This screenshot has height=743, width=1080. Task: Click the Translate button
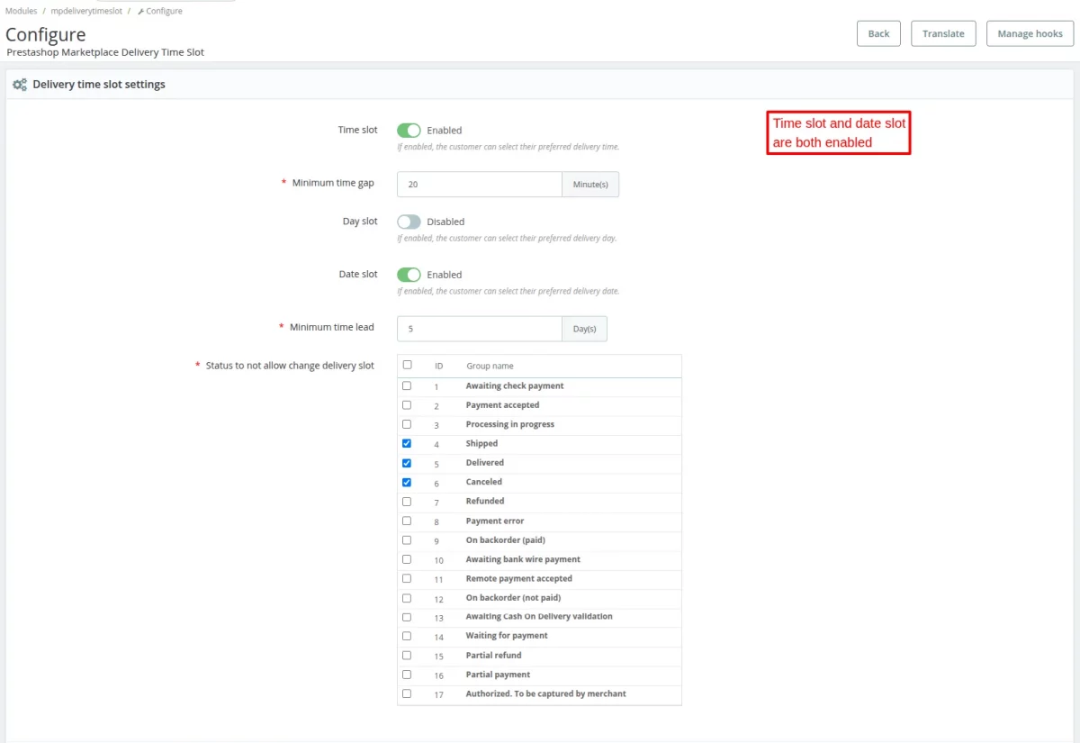pos(943,33)
